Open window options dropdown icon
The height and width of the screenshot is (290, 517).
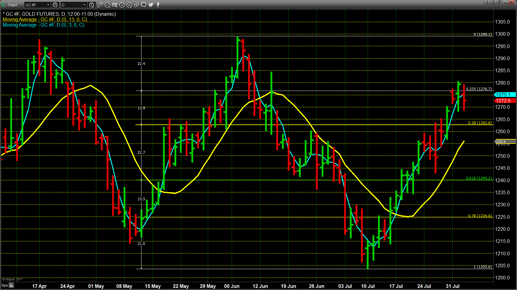point(493,2)
